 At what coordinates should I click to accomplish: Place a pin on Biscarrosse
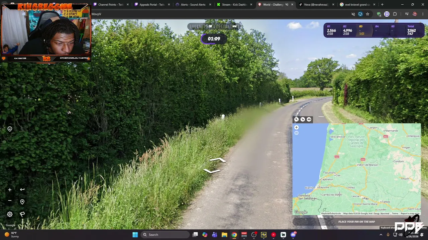click(x=338, y=137)
